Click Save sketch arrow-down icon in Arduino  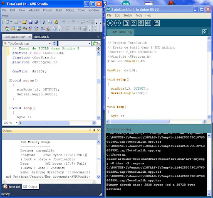click(141, 23)
